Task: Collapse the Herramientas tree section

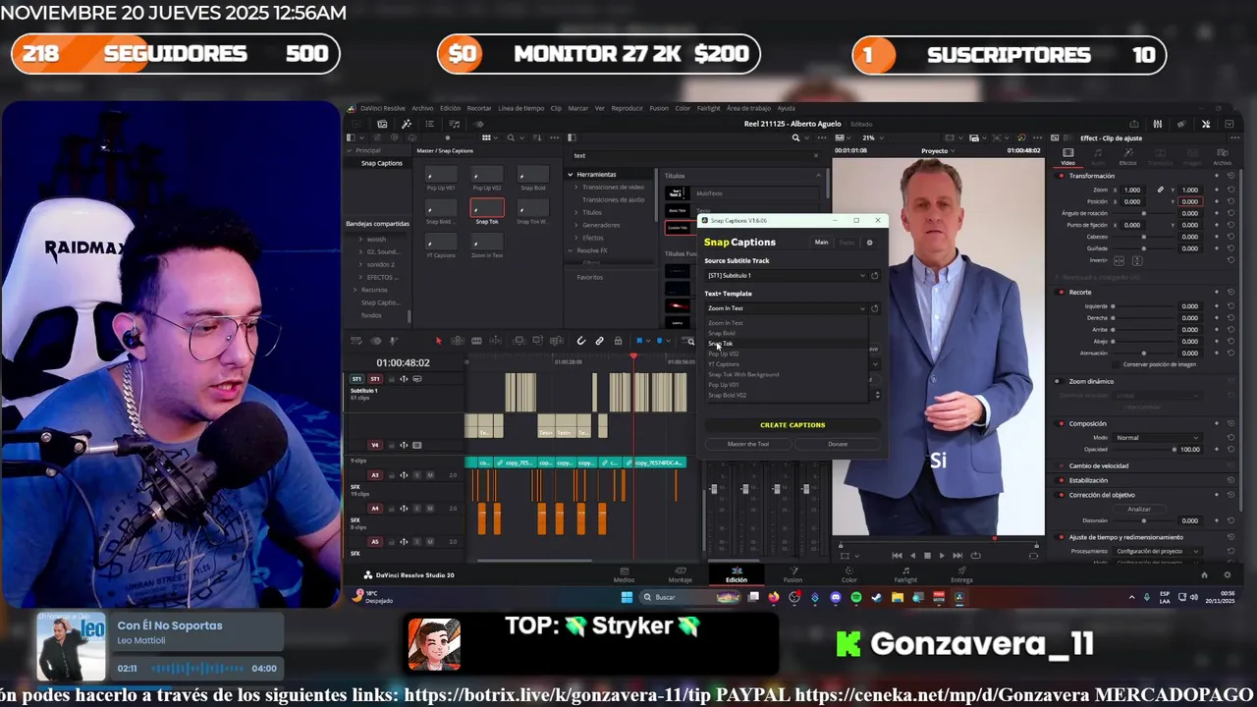Action: pos(571,175)
